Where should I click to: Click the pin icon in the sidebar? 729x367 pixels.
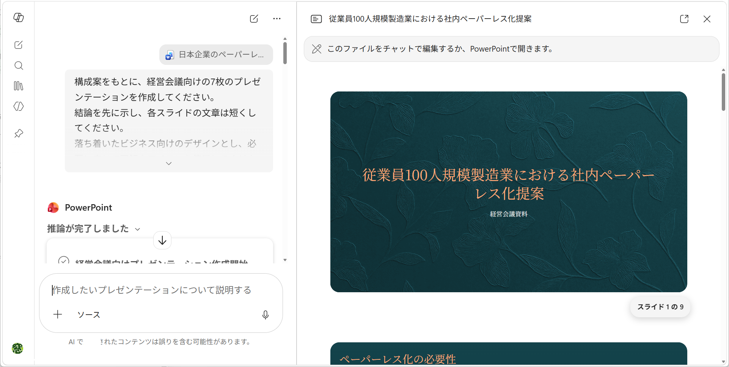pyautogui.click(x=19, y=133)
